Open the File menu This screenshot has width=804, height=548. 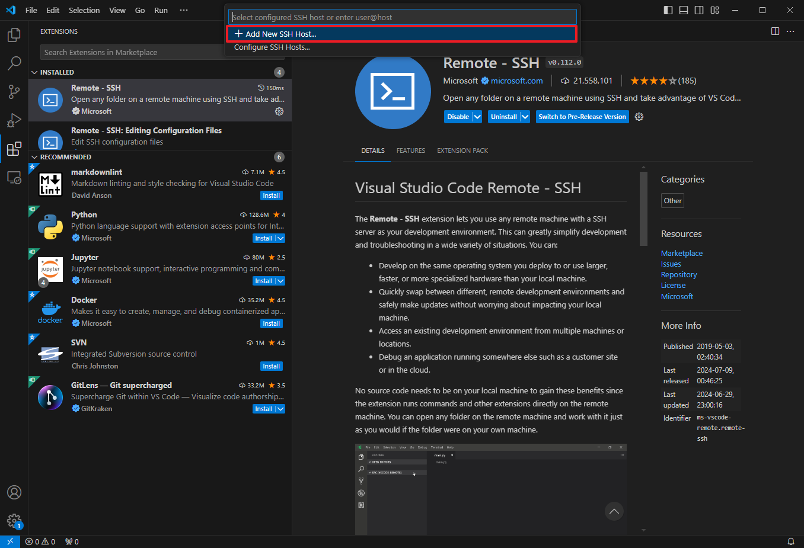click(31, 10)
